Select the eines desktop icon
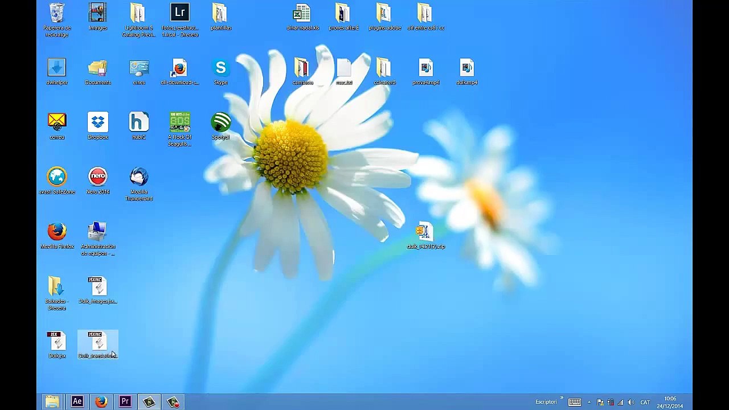 point(139,71)
